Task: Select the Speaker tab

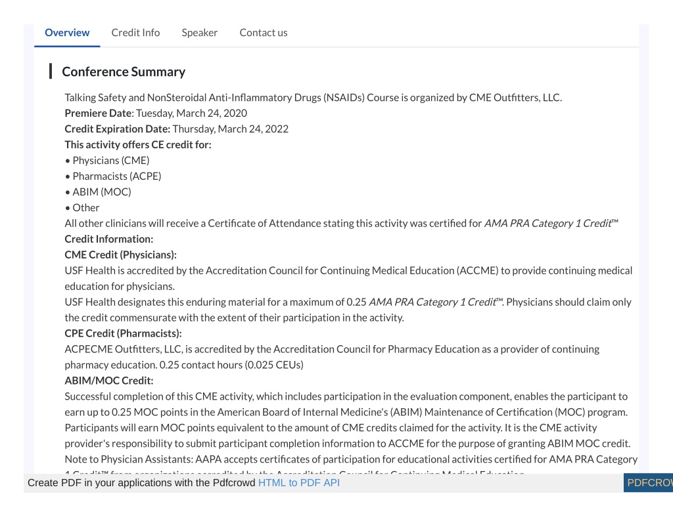Action: [x=200, y=33]
